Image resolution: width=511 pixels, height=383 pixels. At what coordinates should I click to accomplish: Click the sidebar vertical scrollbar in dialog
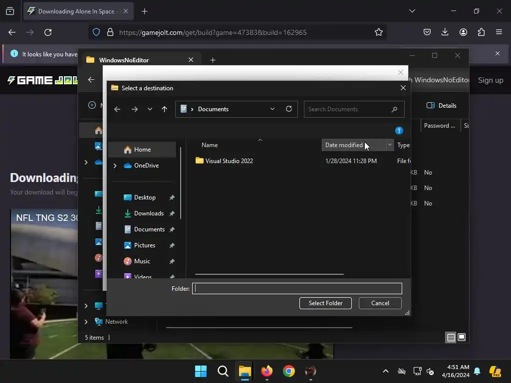(x=181, y=183)
